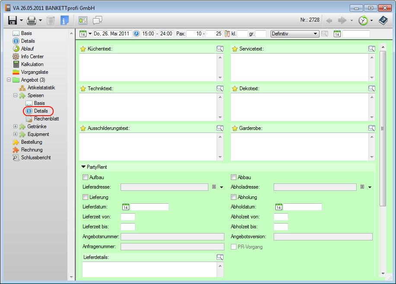Open magnifier editor for Küchentext
Screen dimensions: 396x284
tap(220, 49)
